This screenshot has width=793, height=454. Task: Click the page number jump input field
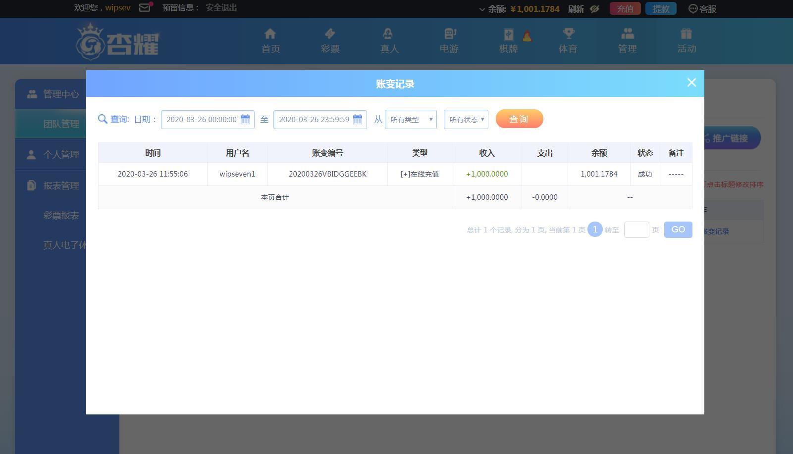[x=636, y=230]
